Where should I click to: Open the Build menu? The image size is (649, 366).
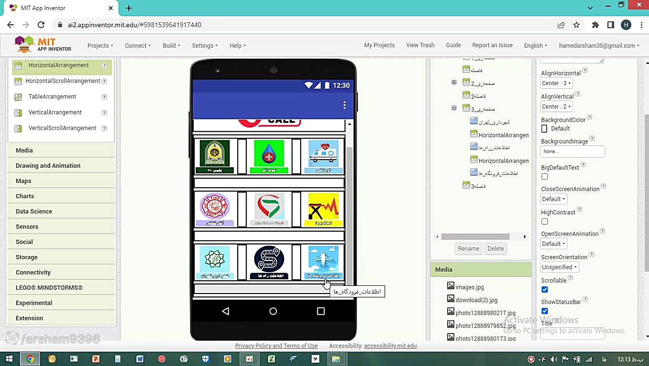[171, 46]
